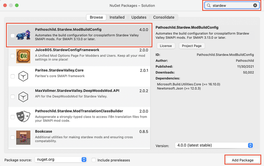Tick the MaxVollmer DeepWoodsMod.API checkbox
The width and height of the screenshot is (264, 166).
[x=13, y=97]
